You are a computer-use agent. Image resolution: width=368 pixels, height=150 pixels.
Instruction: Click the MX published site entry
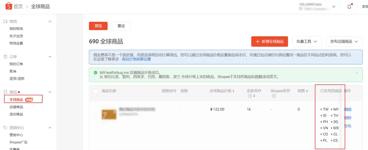[335, 128]
